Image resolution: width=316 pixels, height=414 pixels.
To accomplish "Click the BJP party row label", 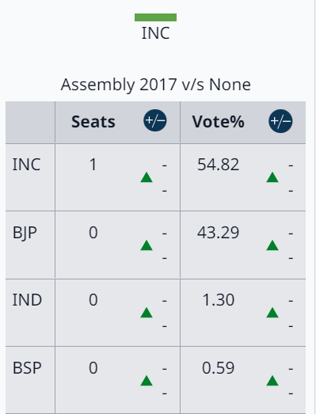I will (x=25, y=234).
